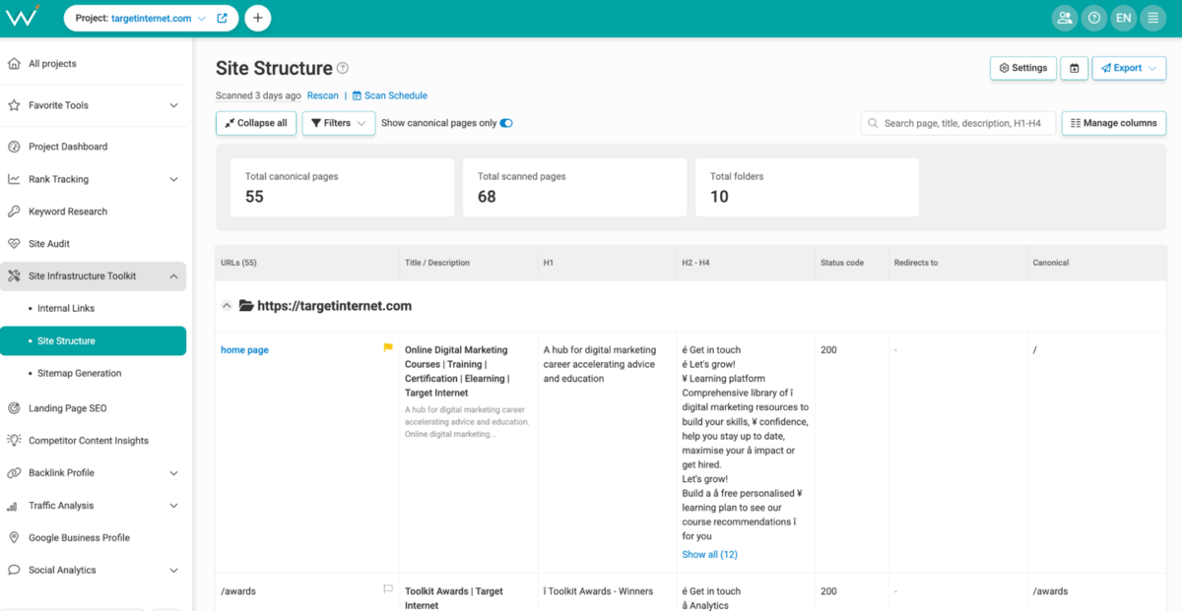Open the invite users icon in header
This screenshot has height=611, width=1182.
click(x=1064, y=18)
